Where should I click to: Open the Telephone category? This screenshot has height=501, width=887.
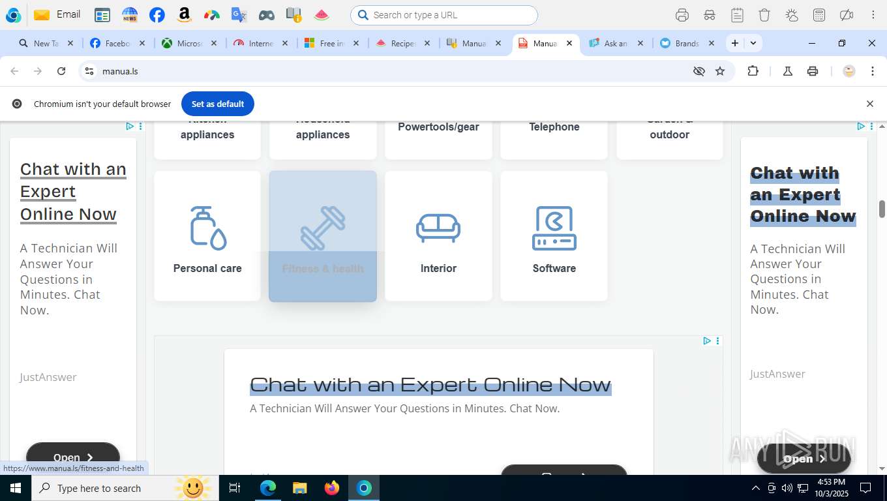coord(554,140)
